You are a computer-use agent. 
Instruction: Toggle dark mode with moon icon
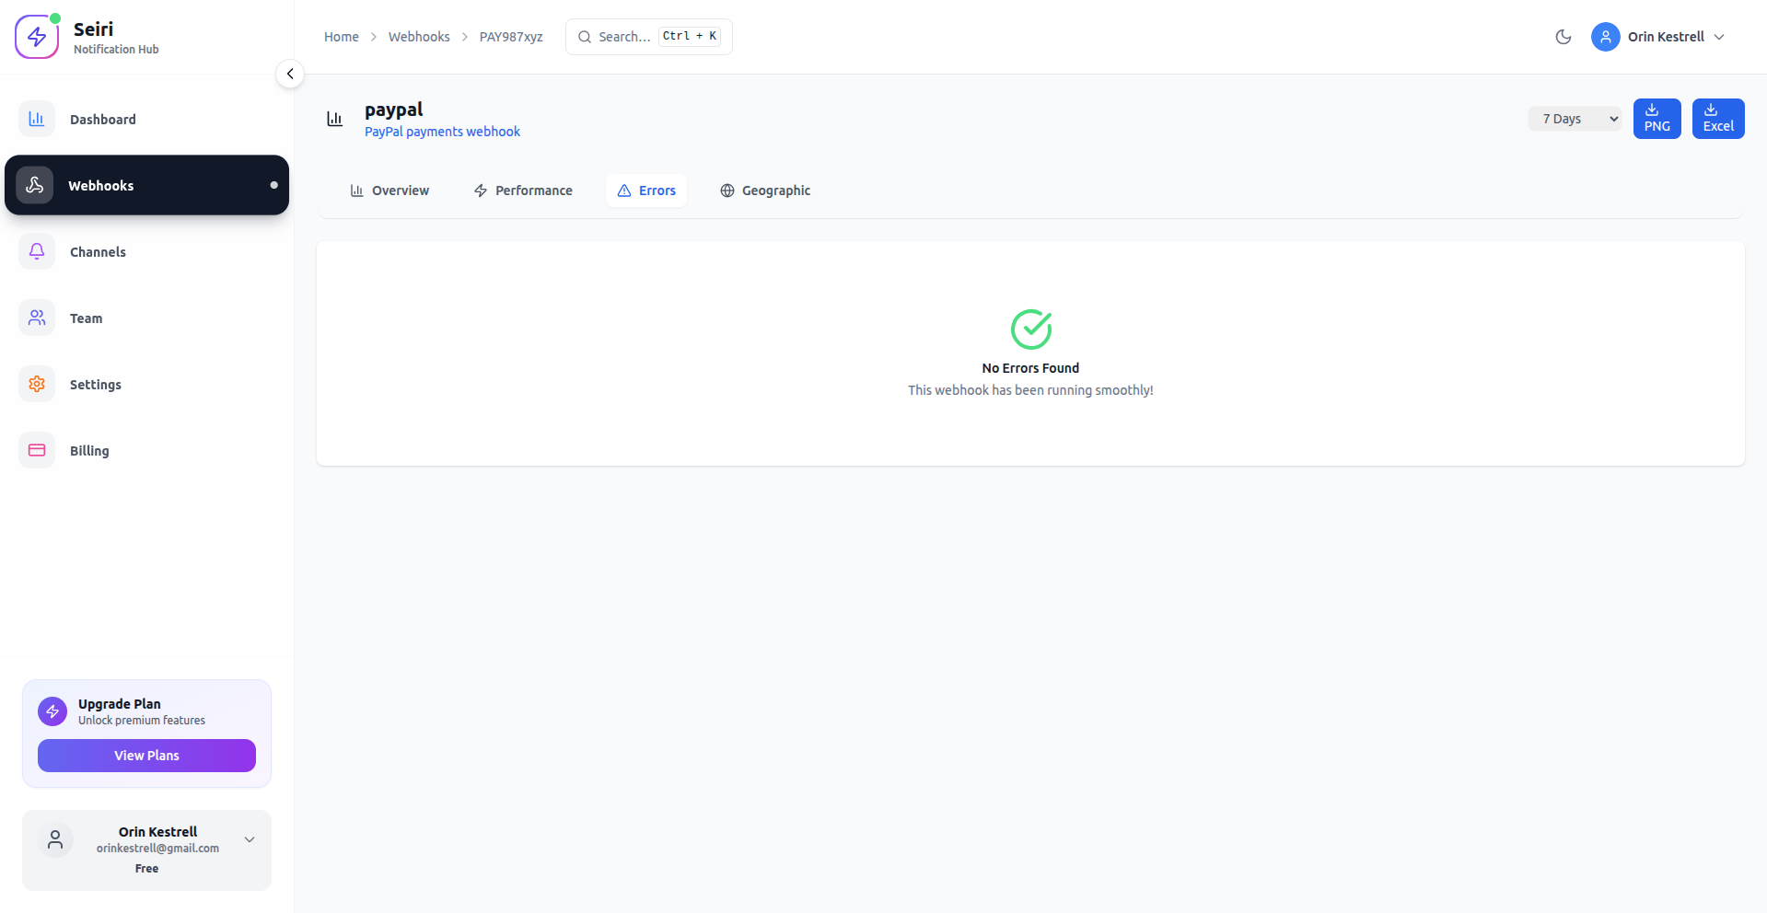(1563, 37)
